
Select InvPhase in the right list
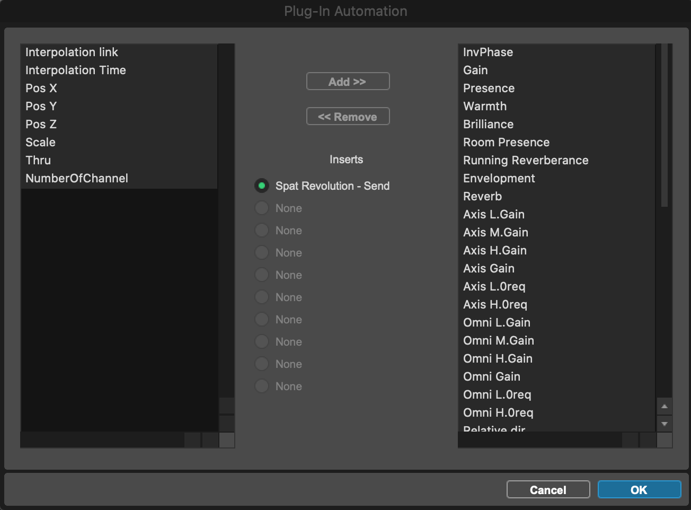[x=488, y=52]
